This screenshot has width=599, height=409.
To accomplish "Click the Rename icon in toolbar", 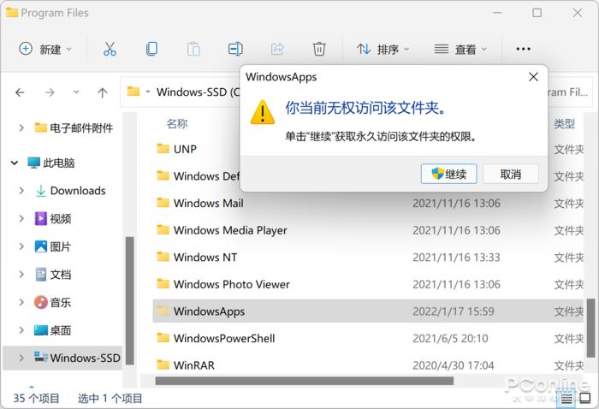I will 235,49.
